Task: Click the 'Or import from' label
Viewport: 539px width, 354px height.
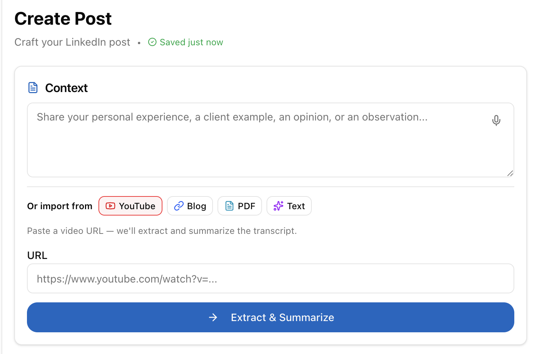Action: 60,206
